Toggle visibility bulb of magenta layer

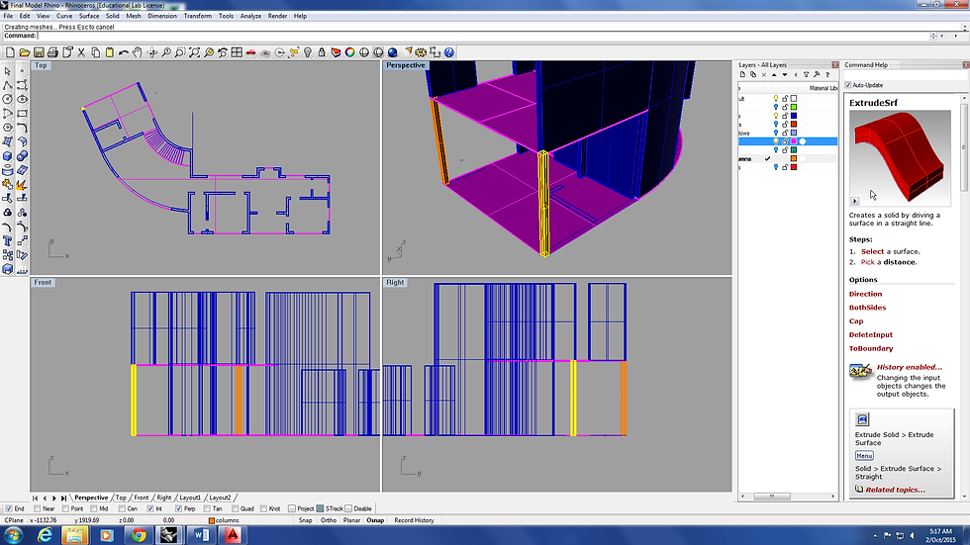(x=776, y=141)
